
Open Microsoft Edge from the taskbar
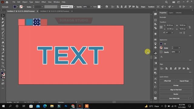tap(45, 106)
